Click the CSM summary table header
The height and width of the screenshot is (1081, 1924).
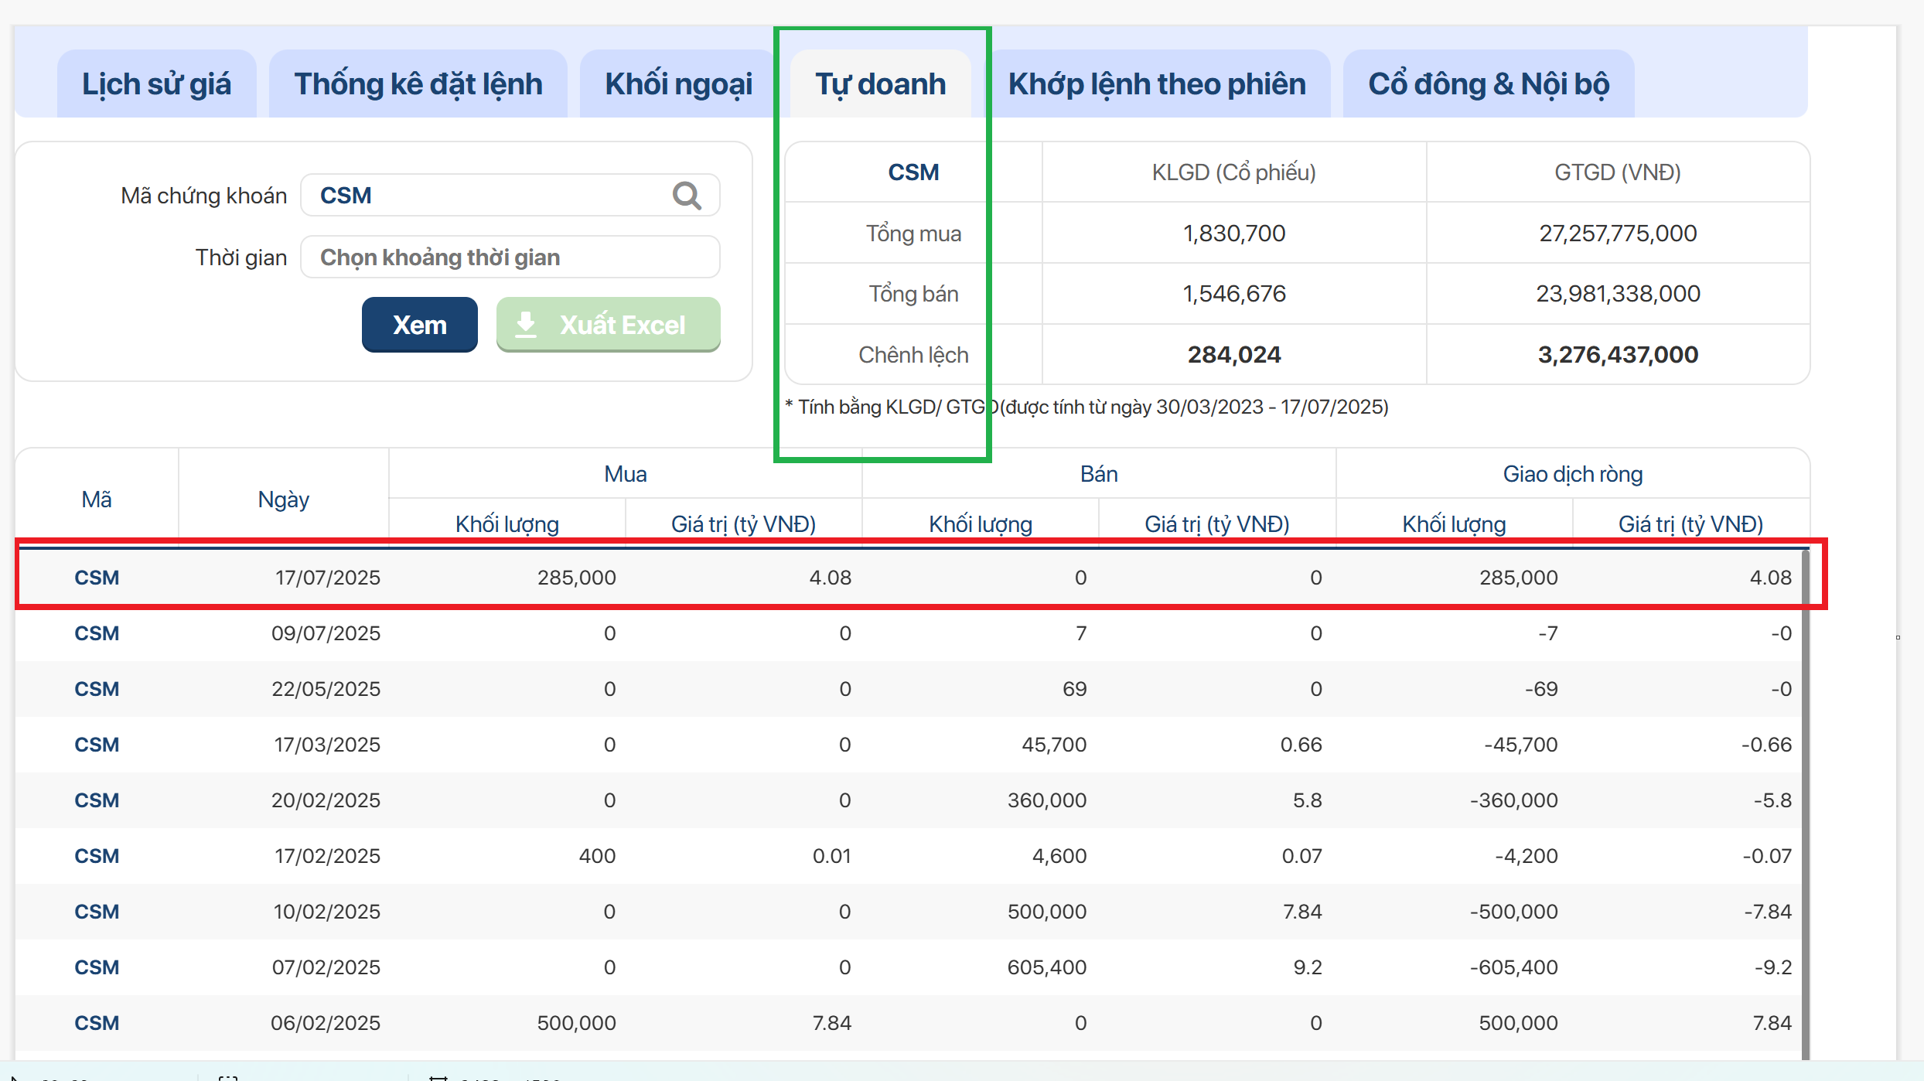click(913, 172)
